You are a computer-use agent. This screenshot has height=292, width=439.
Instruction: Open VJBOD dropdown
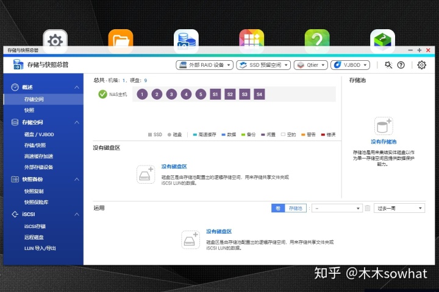[350, 65]
